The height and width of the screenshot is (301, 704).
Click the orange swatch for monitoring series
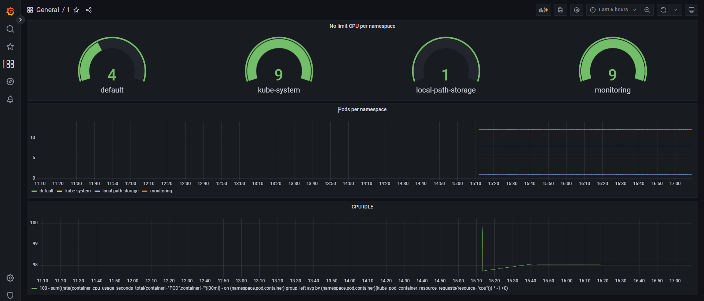145,191
